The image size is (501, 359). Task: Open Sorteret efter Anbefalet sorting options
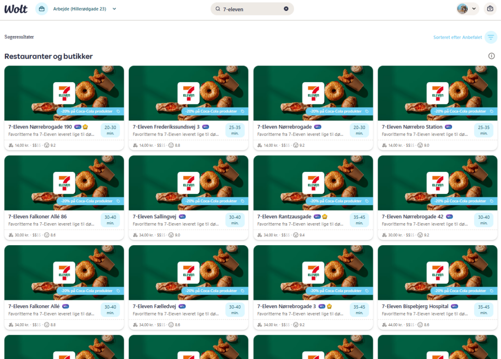457,37
